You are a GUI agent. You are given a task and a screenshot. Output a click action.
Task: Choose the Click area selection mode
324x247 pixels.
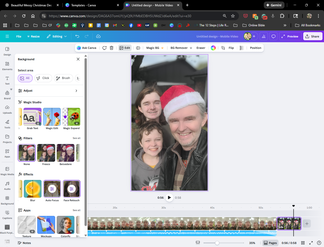(x=43, y=78)
